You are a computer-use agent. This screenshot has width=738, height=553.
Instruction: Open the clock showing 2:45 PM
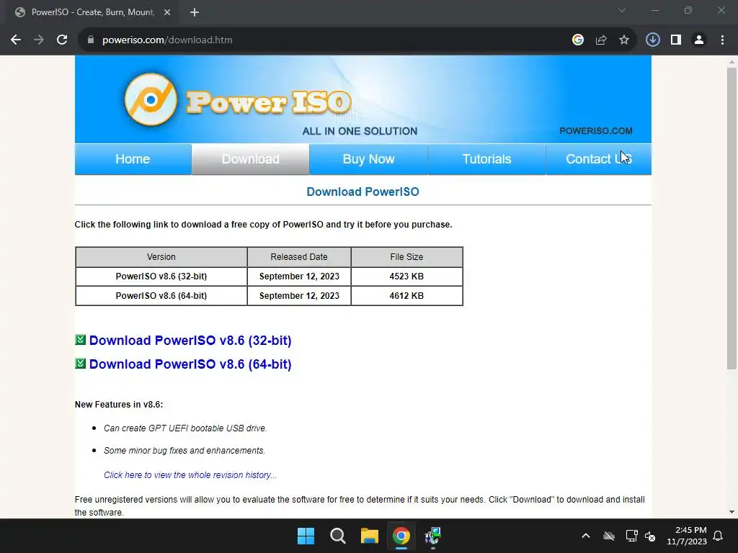click(687, 536)
